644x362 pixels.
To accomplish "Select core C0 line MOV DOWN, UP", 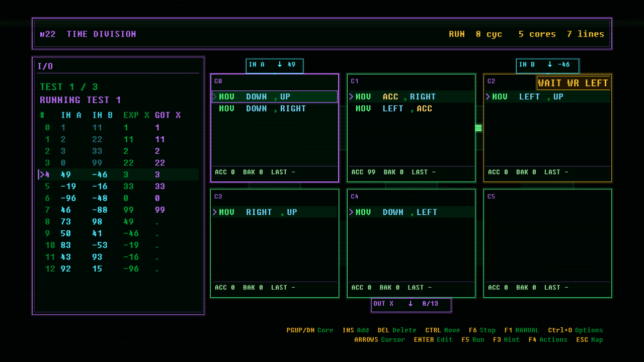I will [275, 97].
